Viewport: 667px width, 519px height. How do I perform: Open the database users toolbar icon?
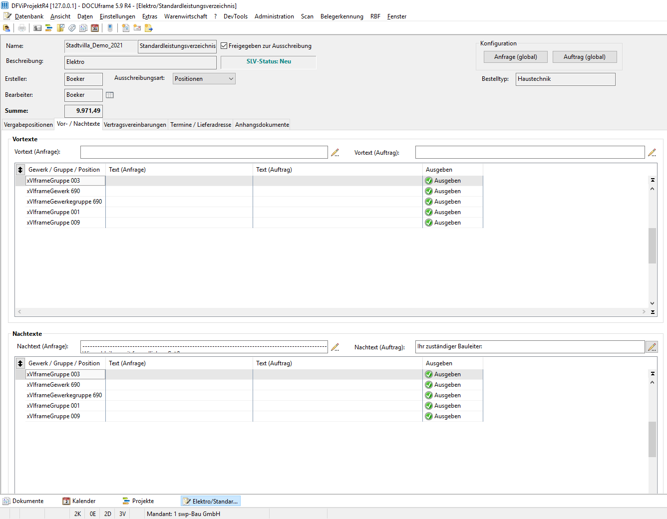[x=6, y=28]
